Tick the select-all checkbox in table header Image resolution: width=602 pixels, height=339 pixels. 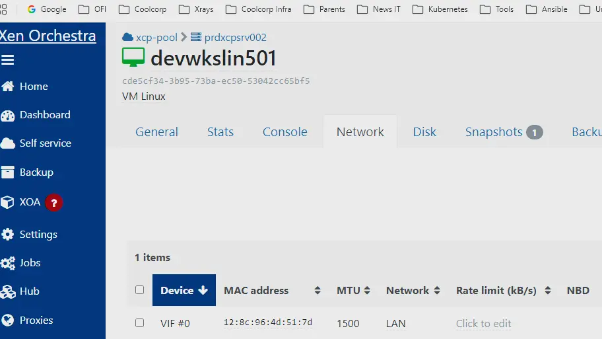tap(139, 289)
